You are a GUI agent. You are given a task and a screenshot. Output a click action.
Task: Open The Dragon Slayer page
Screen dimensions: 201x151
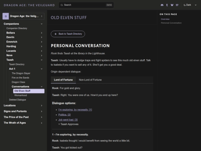pos(21,73)
